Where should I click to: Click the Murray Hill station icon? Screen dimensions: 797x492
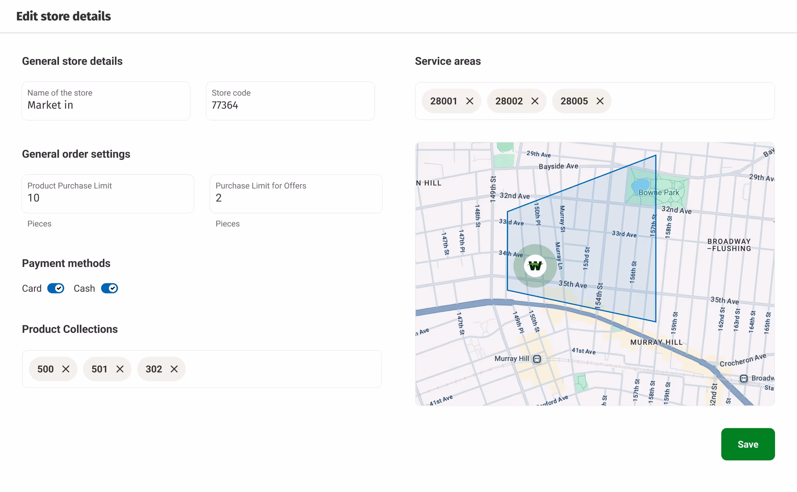(537, 359)
